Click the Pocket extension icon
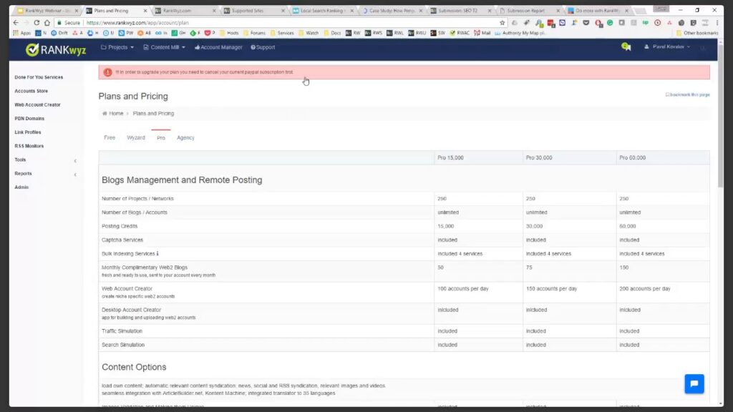Viewport: 733px width, 412px height. coord(586,22)
